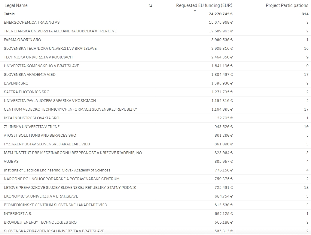The image size is (311, 235).
Task: Select ATOS IT SOLUTIONS AND SERVICES SRO
Action: pyautogui.click(x=40, y=135)
